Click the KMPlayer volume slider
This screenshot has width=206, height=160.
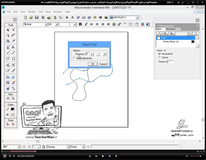click(197, 156)
